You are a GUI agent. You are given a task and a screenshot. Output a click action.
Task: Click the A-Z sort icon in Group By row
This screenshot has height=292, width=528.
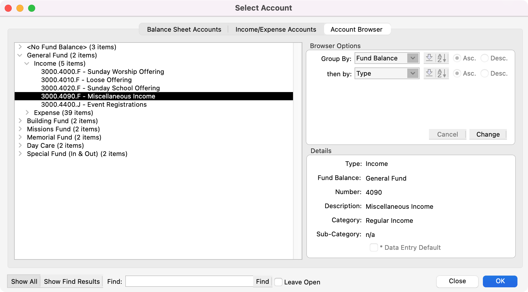pyautogui.click(x=442, y=58)
